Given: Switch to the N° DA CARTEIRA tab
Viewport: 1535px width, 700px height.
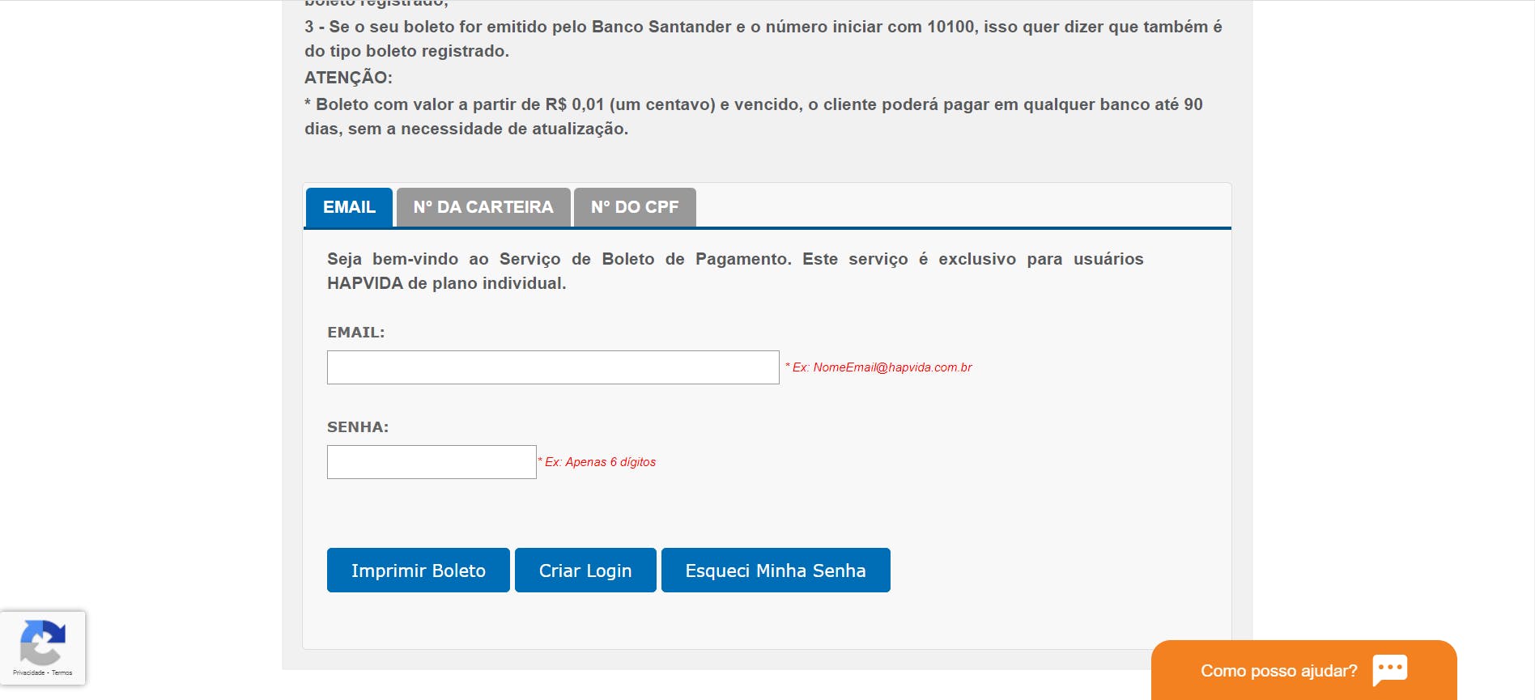Looking at the screenshot, I should 483,207.
